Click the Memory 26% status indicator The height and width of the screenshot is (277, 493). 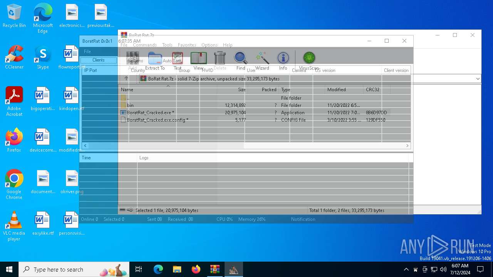click(252, 219)
